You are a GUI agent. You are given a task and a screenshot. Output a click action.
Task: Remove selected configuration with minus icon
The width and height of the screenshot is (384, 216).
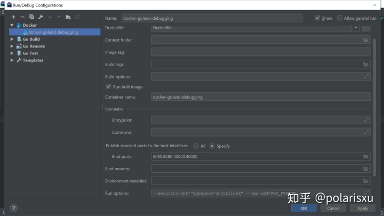[x=22, y=17]
